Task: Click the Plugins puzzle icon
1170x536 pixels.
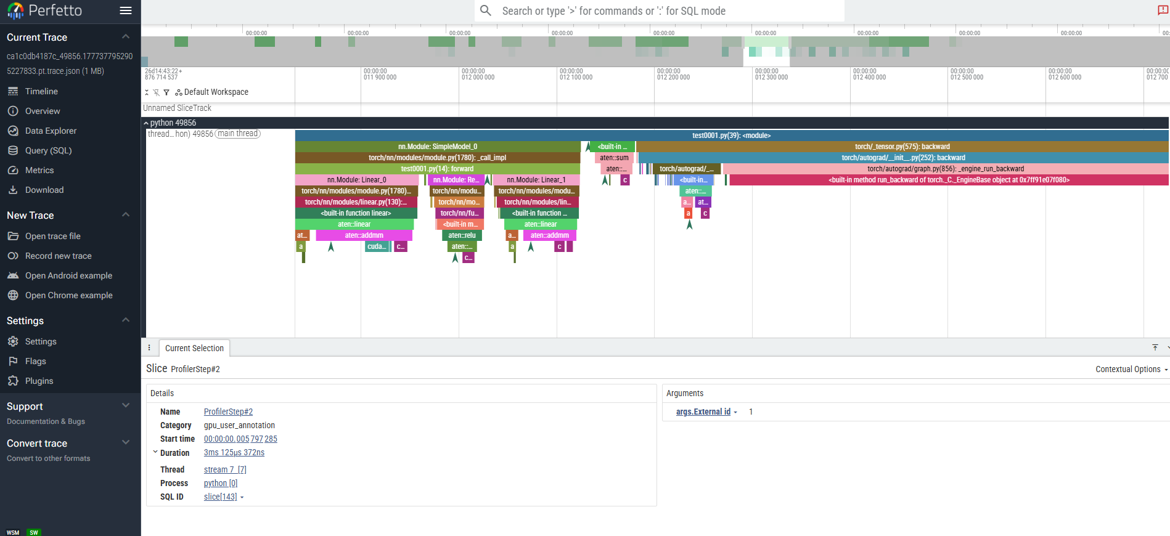Action: pyautogui.click(x=13, y=381)
